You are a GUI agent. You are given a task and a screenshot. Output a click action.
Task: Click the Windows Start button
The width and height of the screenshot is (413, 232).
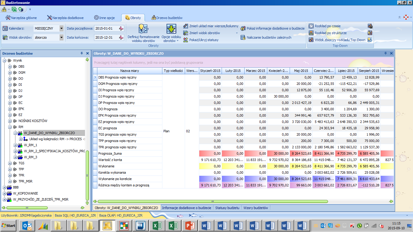[8, 226]
